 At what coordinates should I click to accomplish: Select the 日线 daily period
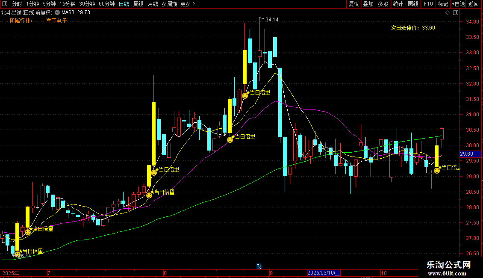pos(124,4)
